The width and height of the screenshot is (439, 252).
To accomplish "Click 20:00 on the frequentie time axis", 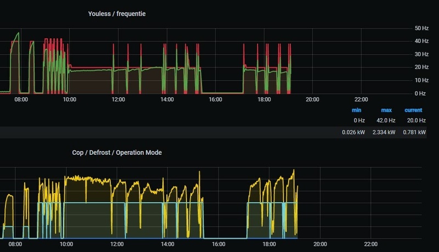I will pyautogui.click(x=312, y=99).
